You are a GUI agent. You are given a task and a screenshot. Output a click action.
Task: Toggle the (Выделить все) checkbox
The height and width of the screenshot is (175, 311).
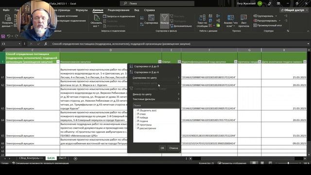pos(138,110)
